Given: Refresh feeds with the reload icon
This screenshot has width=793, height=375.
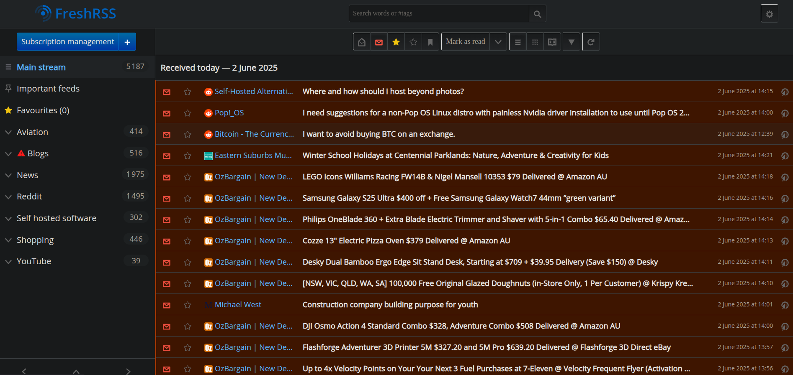Looking at the screenshot, I should pyautogui.click(x=591, y=42).
